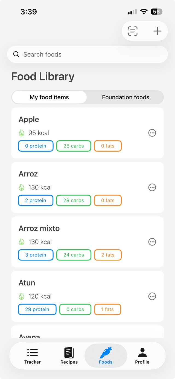Open the Atun options ellipsis menu
The width and height of the screenshot is (175, 379).
[x=152, y=296]
